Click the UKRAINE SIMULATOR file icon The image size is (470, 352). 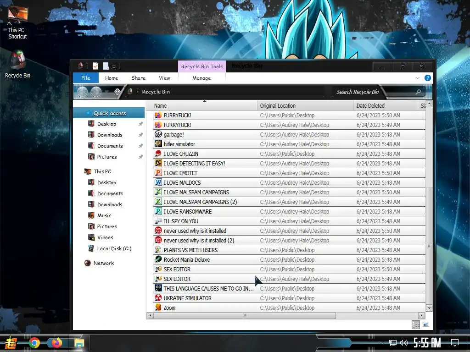[x=158, y=298]
